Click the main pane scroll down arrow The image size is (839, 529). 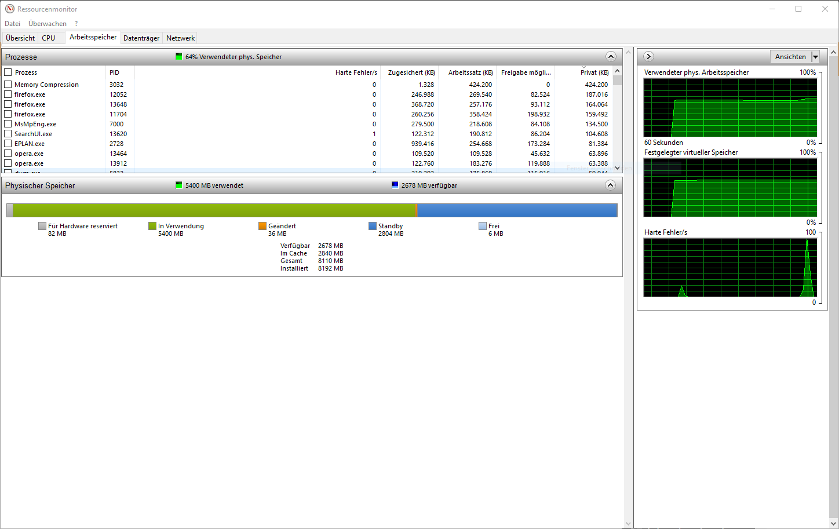[628, 524]
